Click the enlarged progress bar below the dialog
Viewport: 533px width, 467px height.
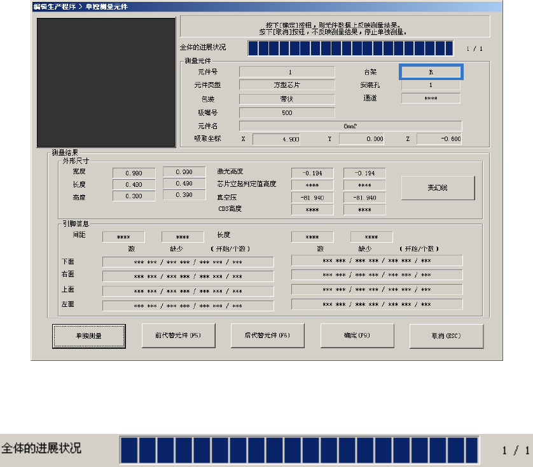tap(299, 450)
